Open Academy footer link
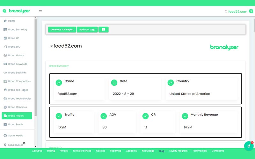 [x=132, y=151]
